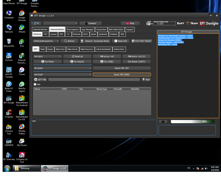
Task: Click the EFT file path input field
Action: coord(94,80)
